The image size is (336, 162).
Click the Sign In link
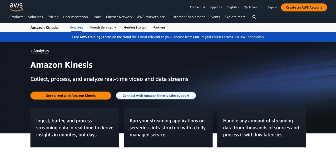click(x=272, y=7)
